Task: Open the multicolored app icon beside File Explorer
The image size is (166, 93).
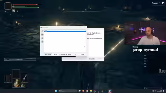Action: tap(94, 91)
